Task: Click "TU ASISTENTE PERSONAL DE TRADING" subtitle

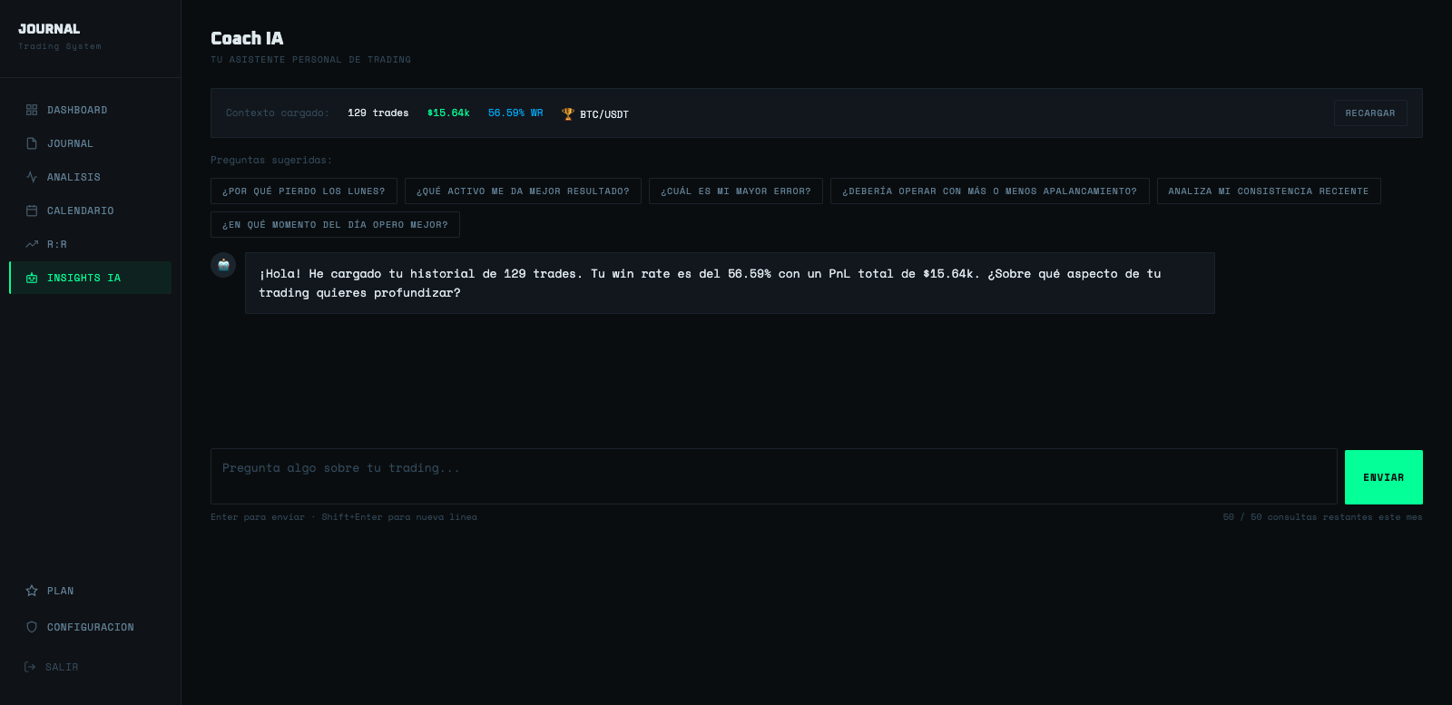Action: coord(310,60)
